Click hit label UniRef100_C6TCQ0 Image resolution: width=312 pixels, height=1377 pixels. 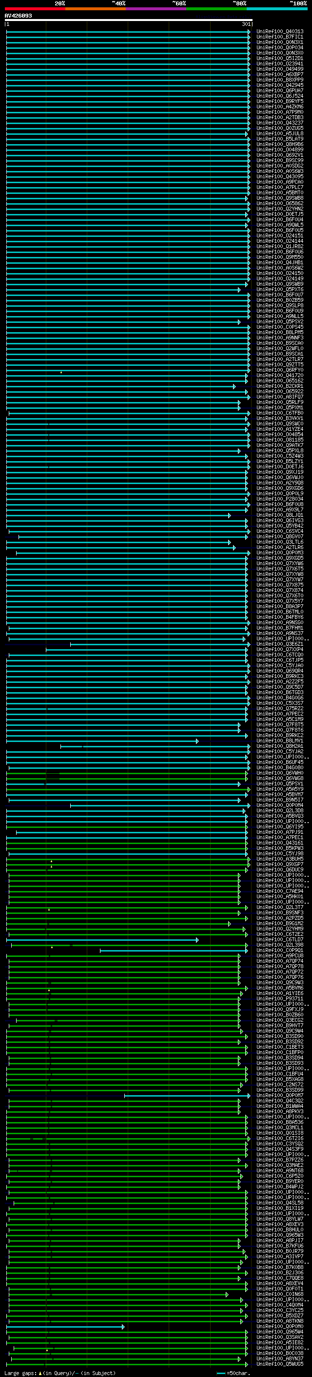[x=279, y=655]
